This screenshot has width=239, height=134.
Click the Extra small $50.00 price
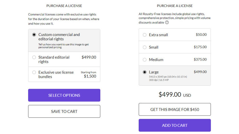[x=201, y=35]
